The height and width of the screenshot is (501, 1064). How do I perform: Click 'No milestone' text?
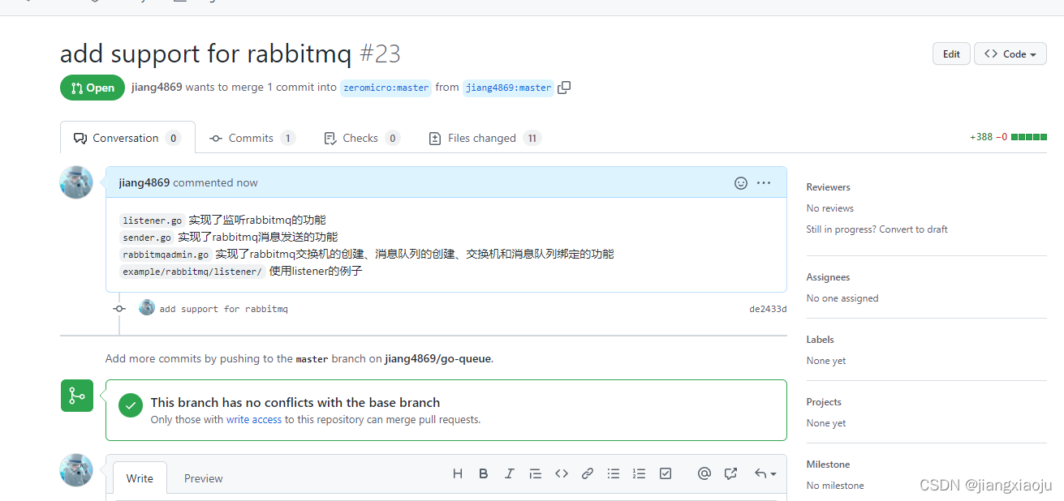click(x=835, y=486)
